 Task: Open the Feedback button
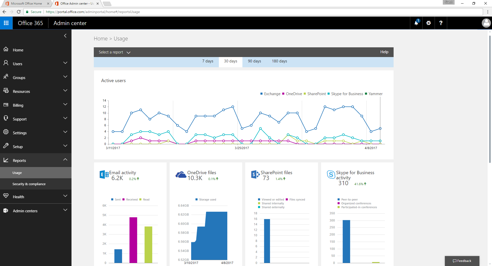point(462,261)
